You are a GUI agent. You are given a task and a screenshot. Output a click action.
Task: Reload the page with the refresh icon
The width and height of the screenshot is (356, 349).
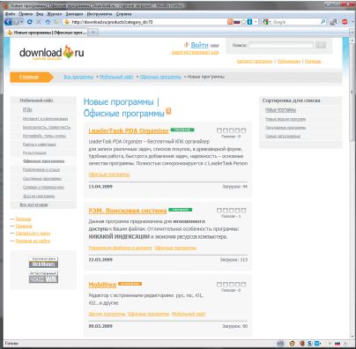point(29,22)
